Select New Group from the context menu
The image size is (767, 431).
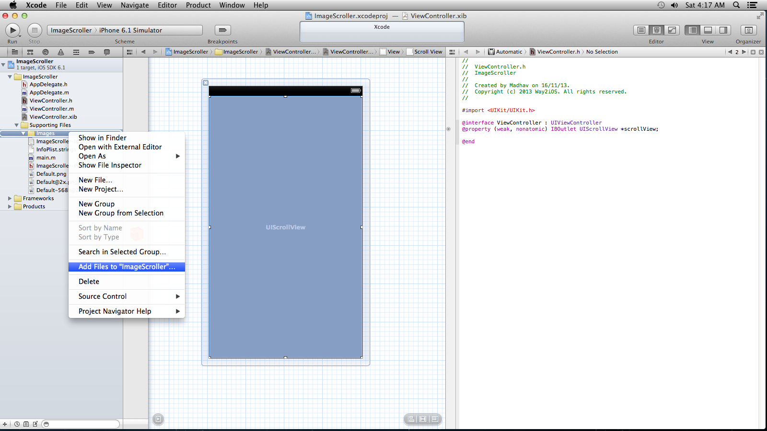(x=96, y=204)
